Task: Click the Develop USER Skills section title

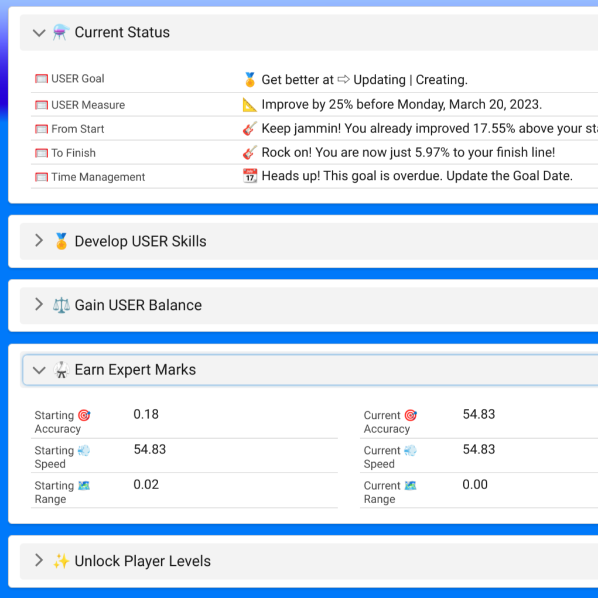Action: (141, 241)
